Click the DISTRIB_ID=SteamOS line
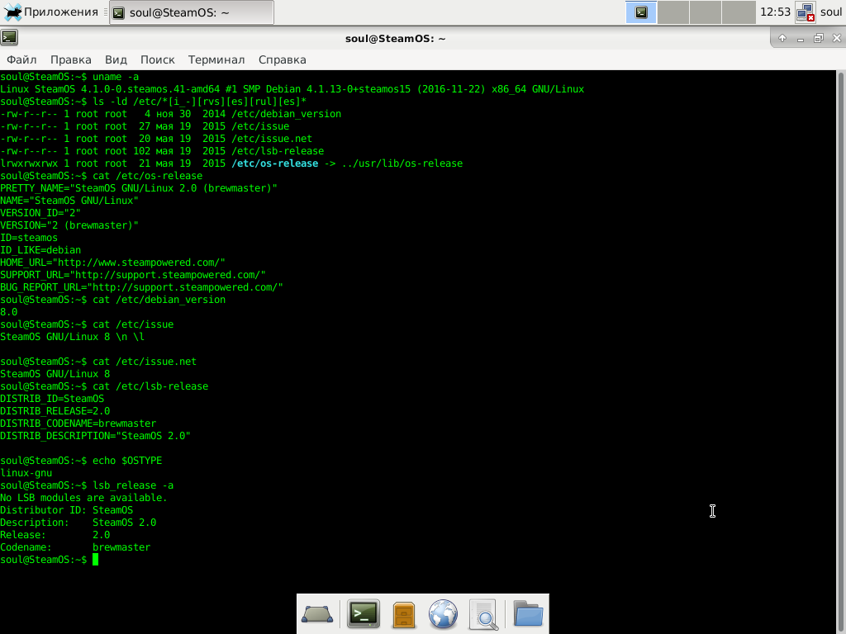 (x=52, y=399)
